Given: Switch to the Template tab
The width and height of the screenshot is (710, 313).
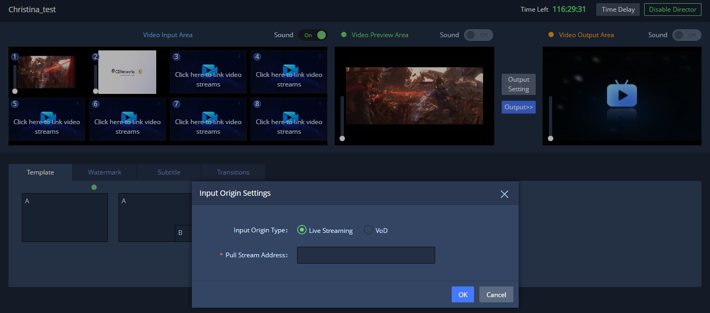Looking at the screenshot, I should click(40, 172).
